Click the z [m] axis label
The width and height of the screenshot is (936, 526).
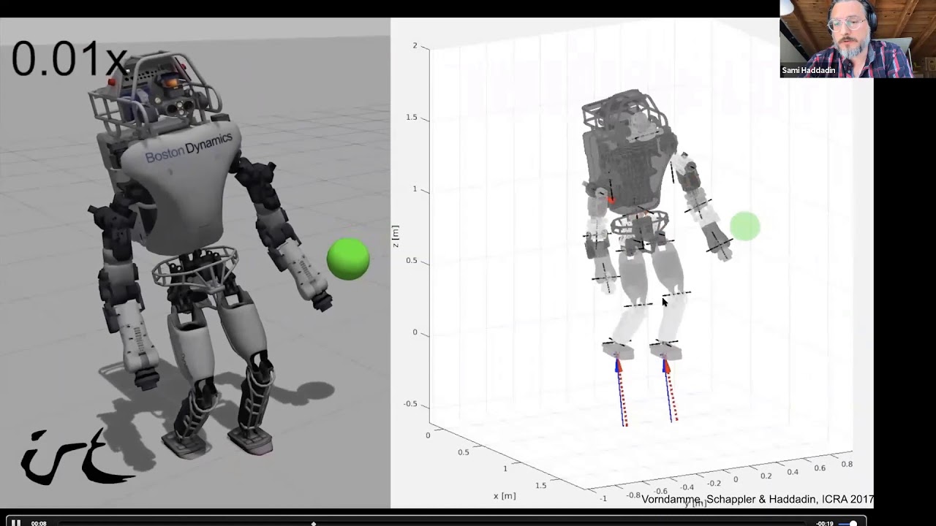(396, 236)
